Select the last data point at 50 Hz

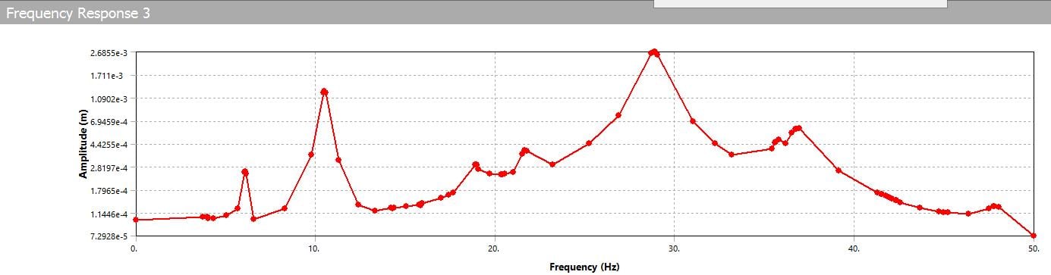point(1033,236)
